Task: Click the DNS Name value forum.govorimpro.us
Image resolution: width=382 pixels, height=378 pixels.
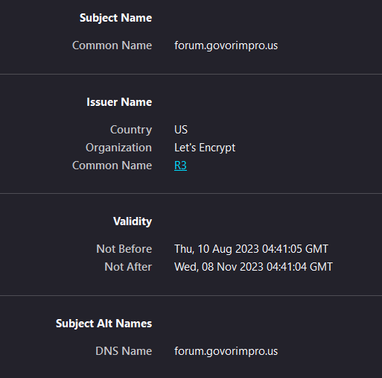Action: [x=226, y=351]
